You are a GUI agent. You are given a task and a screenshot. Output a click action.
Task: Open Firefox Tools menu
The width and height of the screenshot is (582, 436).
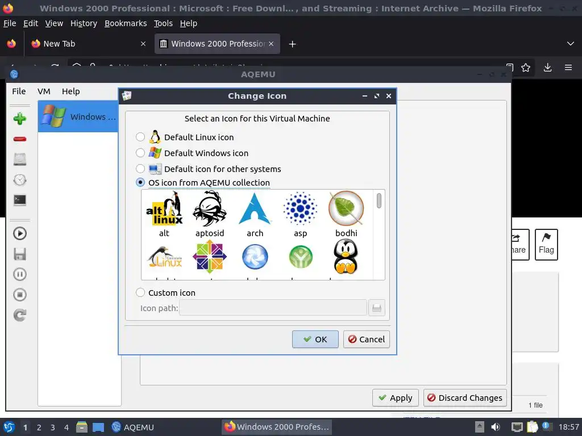(163, 23)
